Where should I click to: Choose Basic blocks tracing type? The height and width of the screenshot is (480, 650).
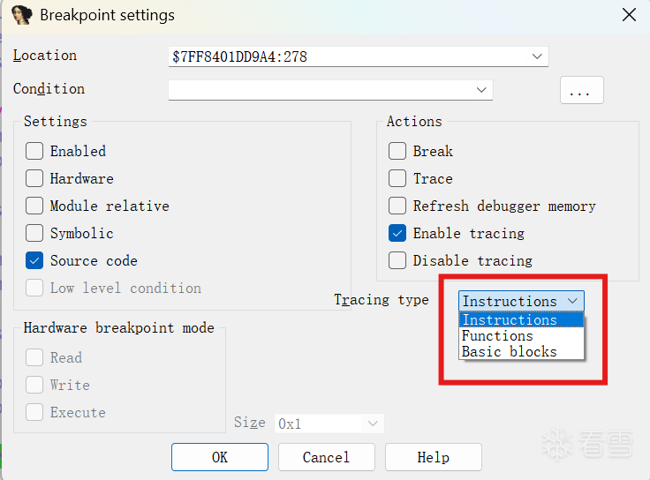pyautogui.click(x=509, y=351)
